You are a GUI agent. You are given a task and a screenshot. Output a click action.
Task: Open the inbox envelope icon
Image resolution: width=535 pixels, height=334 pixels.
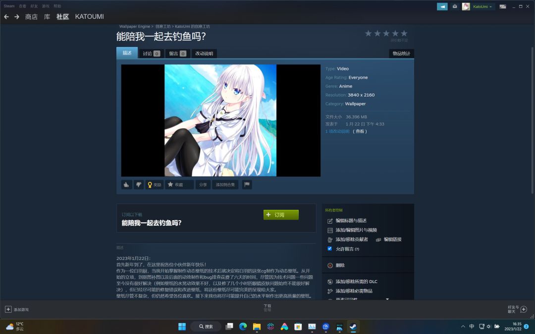click(455, 6)
